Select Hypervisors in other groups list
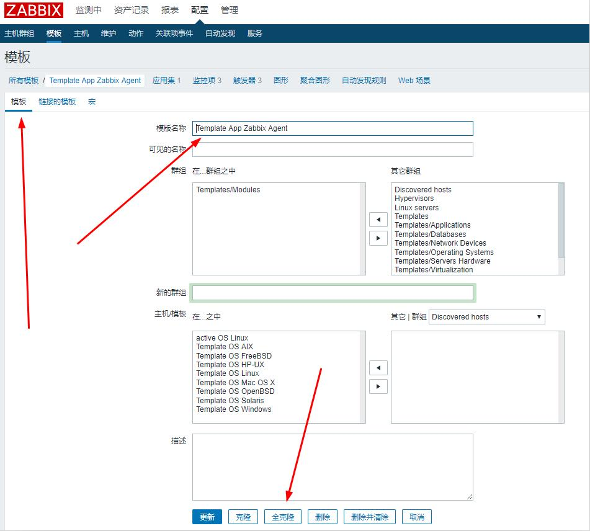This screenshot has width=590, height=531. tap(414, 199)
